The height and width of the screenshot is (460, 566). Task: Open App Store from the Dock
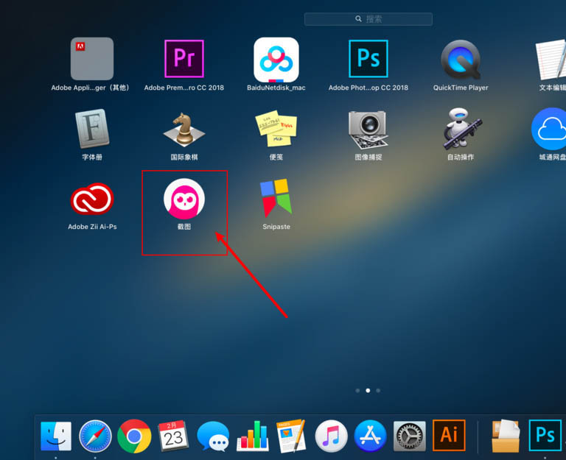point(371,436)
